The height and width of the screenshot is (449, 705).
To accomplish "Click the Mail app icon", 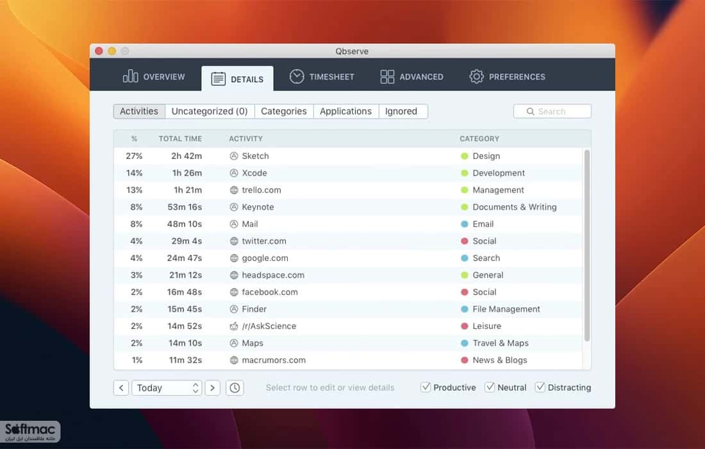I will (x=234, y=224).
